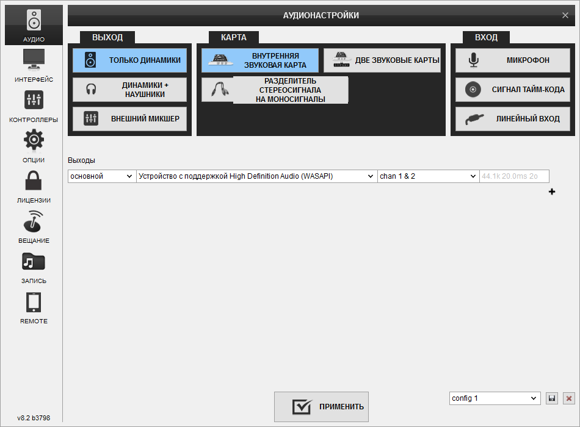This screenshot has height=427, width=580.
Task: Expand the основной output type dropdown
Action: pos(101,176)
